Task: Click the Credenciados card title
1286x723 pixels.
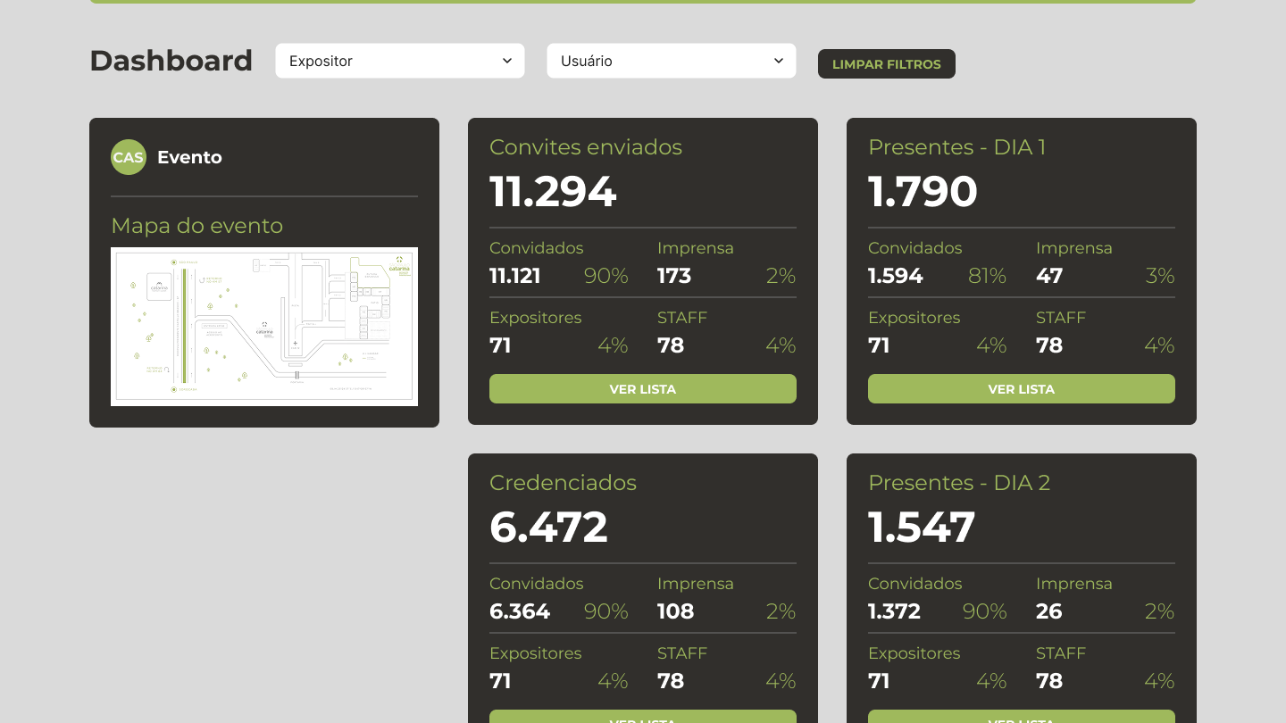Action: (x=564, y=483)
